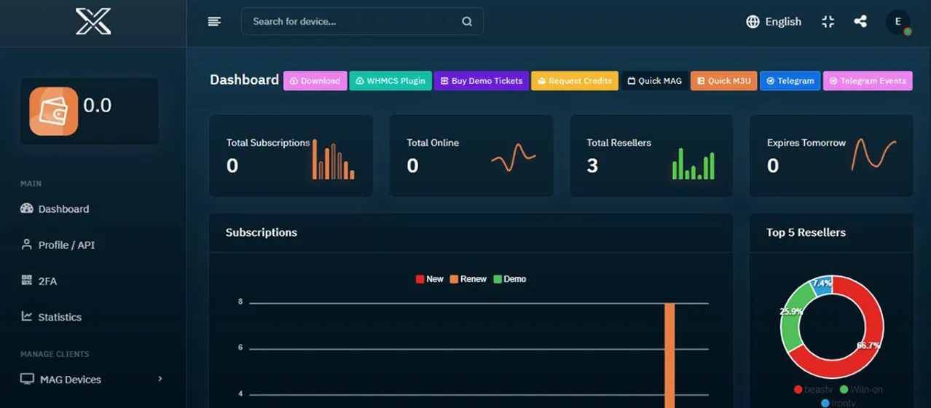Open the user avatar E menu
The width and height of the screenshot is (931, 408).
[x=898, y=22]
